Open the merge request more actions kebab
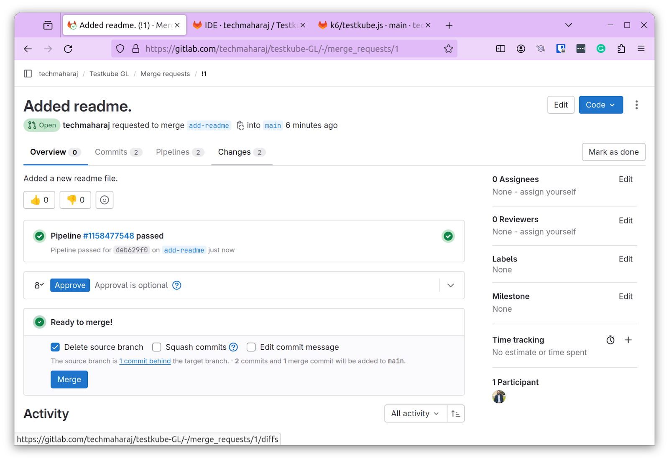Screen dimensions: 669x461 [636, 105]
